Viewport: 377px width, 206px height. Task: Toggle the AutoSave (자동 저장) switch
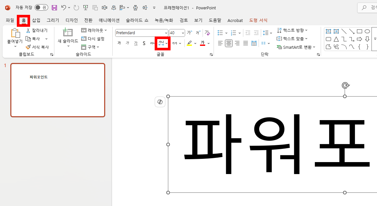click(41, 8)
